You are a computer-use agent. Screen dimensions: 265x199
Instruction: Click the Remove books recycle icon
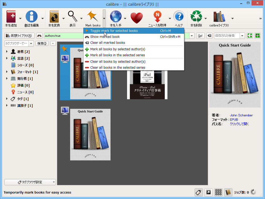[x=196, y=16]
